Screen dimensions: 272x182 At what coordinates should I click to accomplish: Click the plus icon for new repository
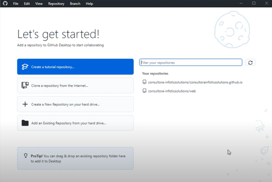pos(25,104)
